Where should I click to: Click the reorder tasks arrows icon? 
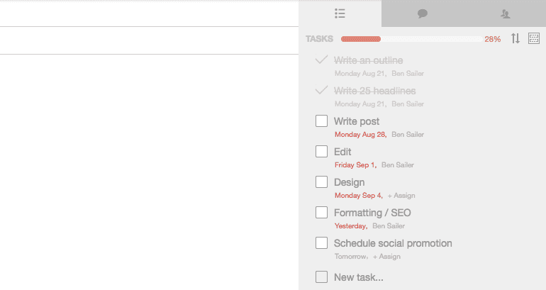pyautogui.click(x=516, y=38)
